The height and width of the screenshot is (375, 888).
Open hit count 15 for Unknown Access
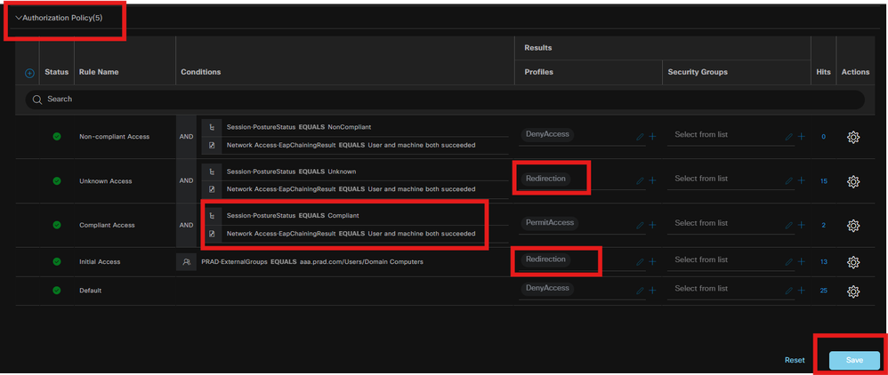pyautogui.click(x=823, y=181)
